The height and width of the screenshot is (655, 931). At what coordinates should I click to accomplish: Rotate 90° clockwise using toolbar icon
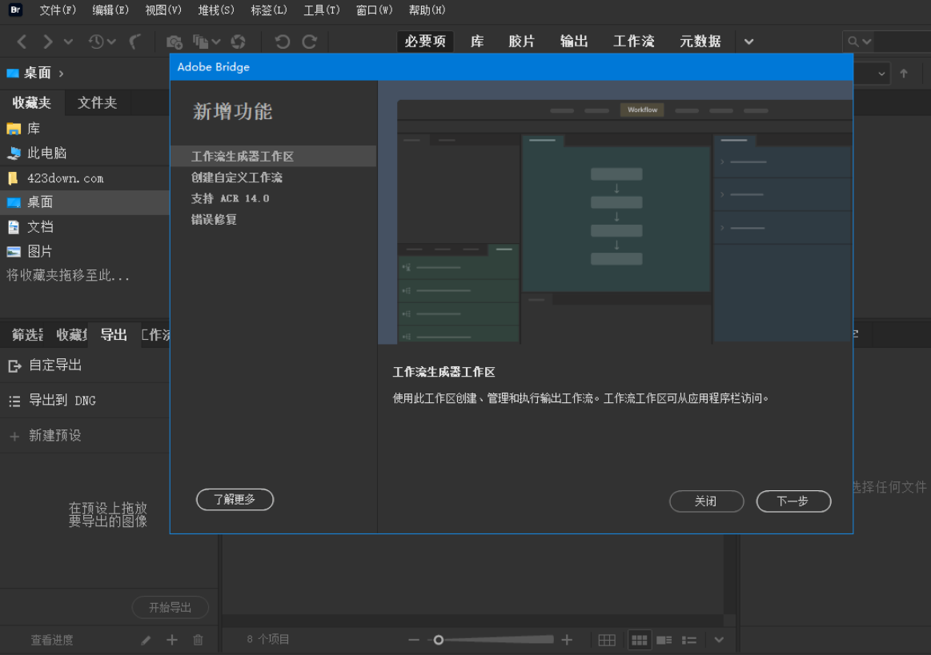coord(310,42)
